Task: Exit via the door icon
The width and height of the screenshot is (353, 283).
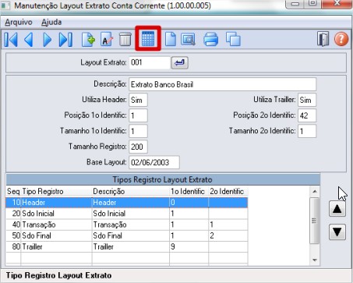Action: 323,39
